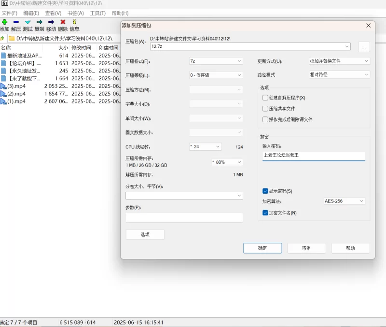The height and width of the screenshot is (327, 386).
Task: Open 路径模式 相对路径 dropdown
Action: click(366, 74)
